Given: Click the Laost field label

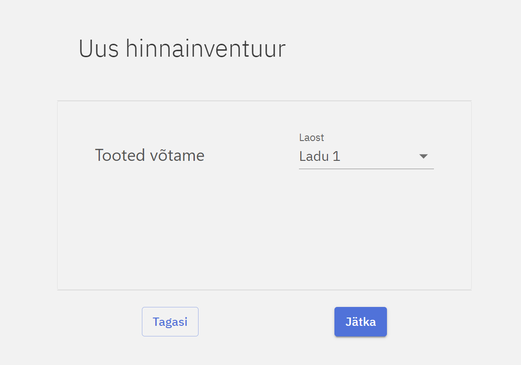Looking at the screenshot, I should click(312, 137).
